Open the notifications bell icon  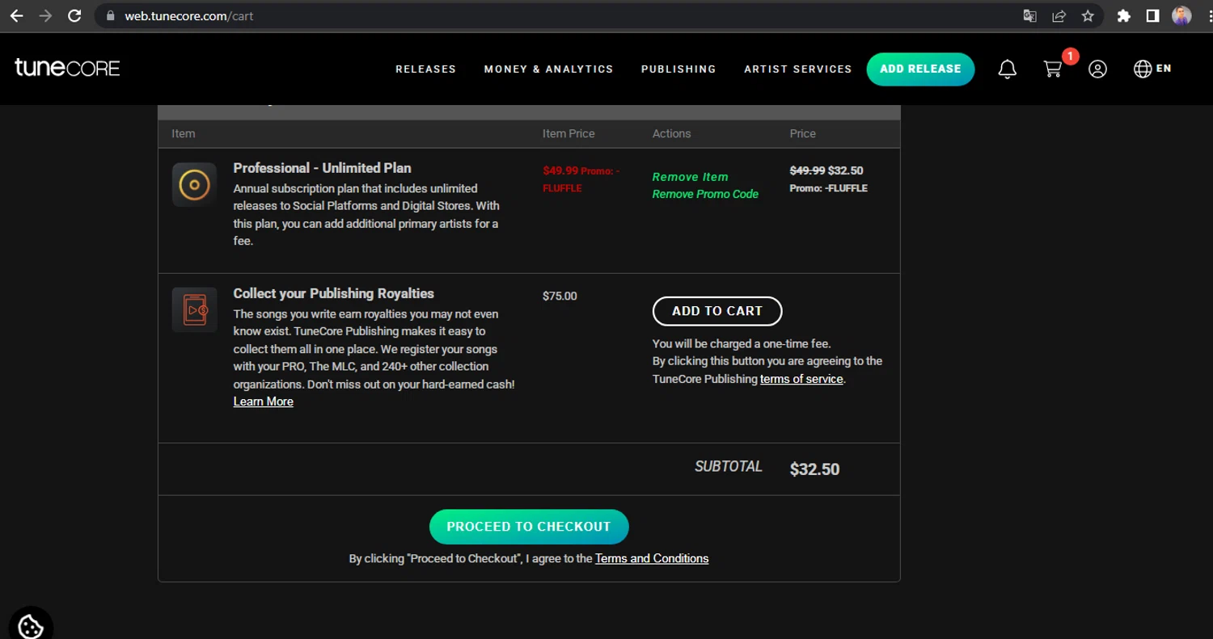coord(1007,69)
